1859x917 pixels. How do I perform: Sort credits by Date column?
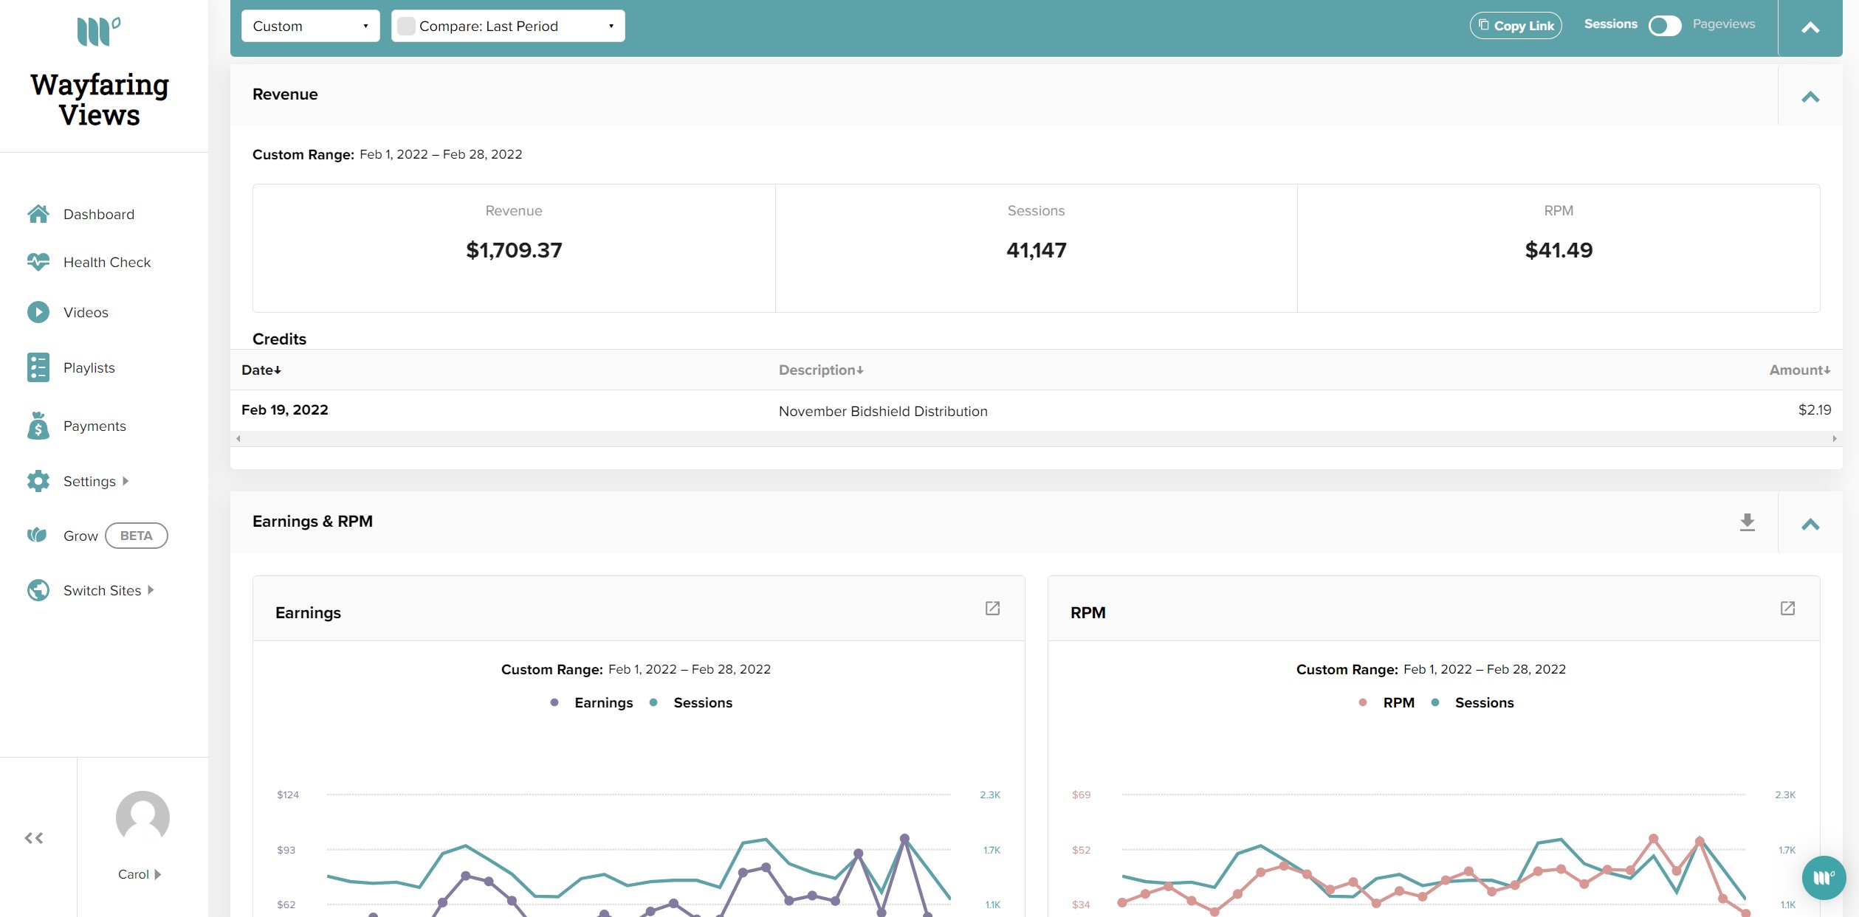click(x=261, y=370)
